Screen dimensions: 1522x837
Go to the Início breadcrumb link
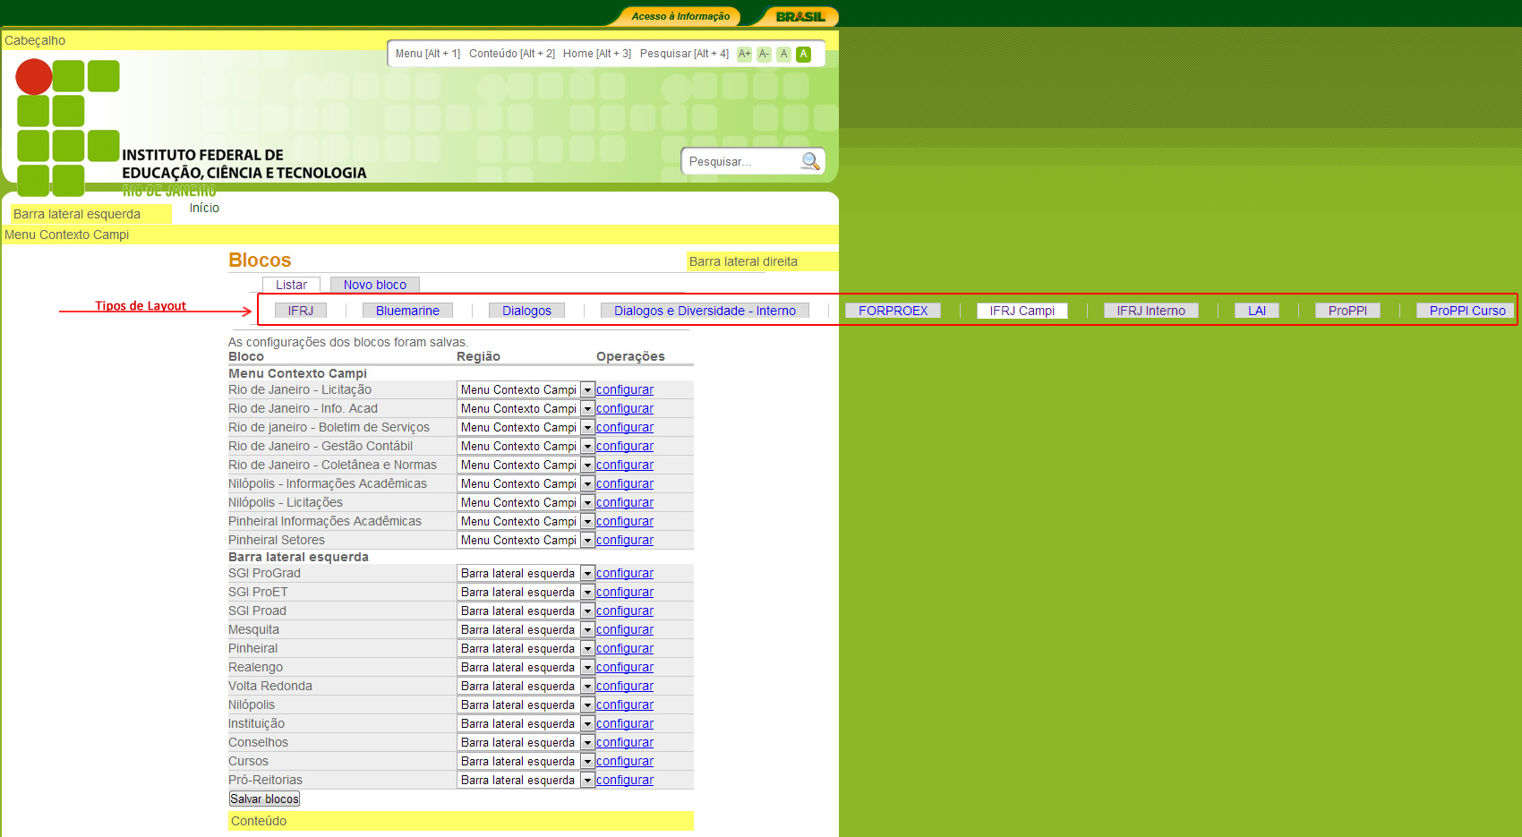click(x=204, y=208)
